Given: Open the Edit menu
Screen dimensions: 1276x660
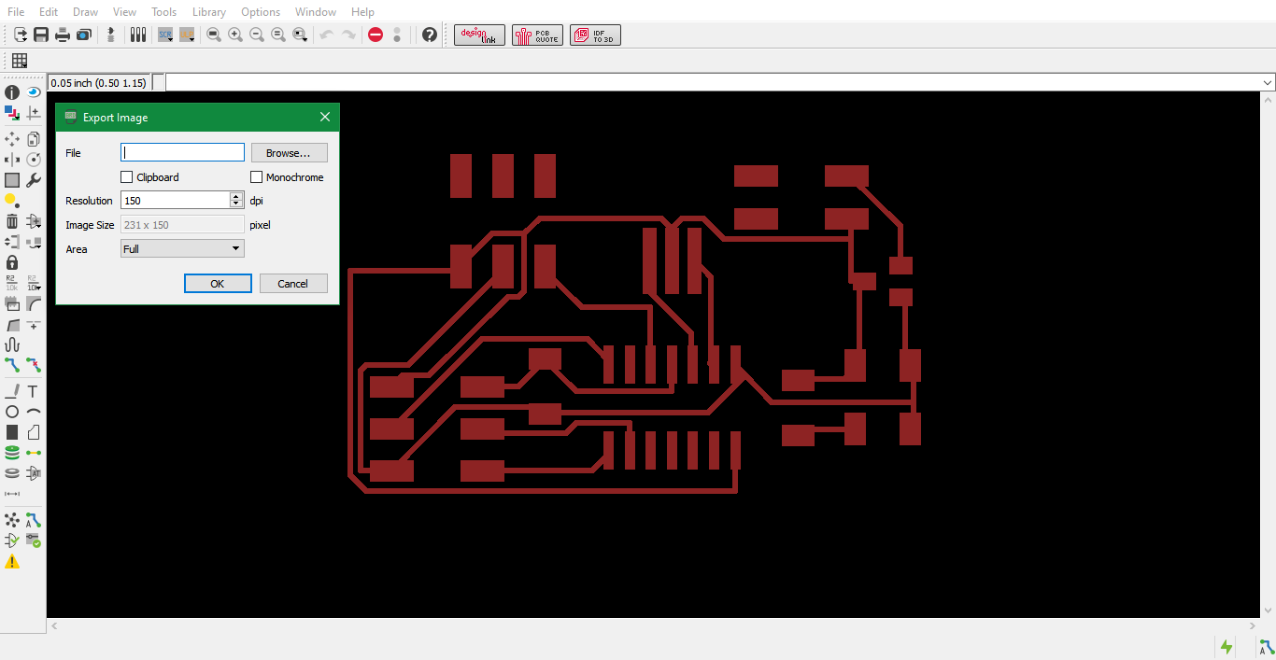Looking at the screenshot, I should click(49, 12).
